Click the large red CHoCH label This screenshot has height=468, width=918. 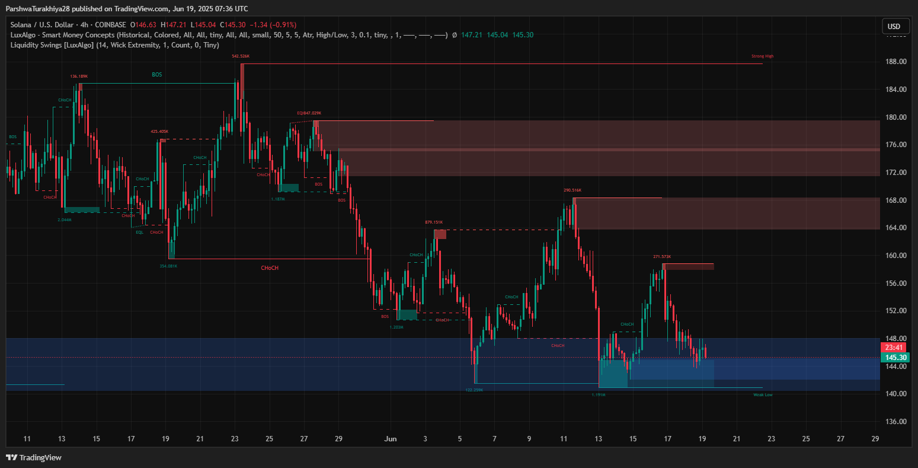270,268
